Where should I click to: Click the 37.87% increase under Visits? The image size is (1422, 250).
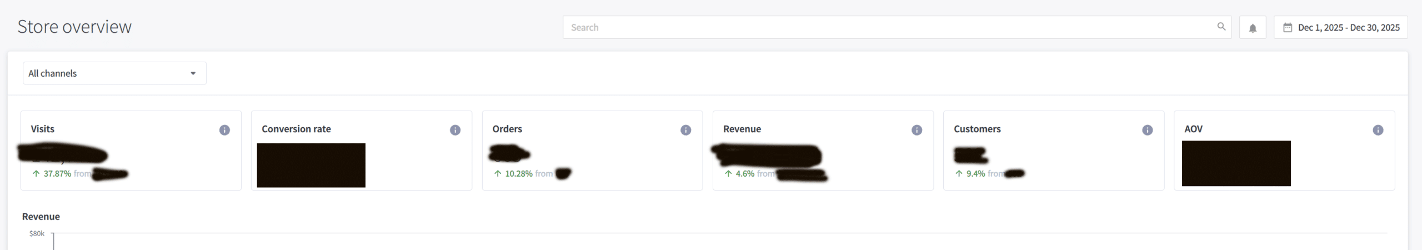point(57,174)
